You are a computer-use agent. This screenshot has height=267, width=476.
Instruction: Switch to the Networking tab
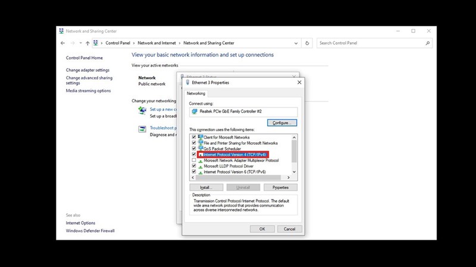(196, 93)
